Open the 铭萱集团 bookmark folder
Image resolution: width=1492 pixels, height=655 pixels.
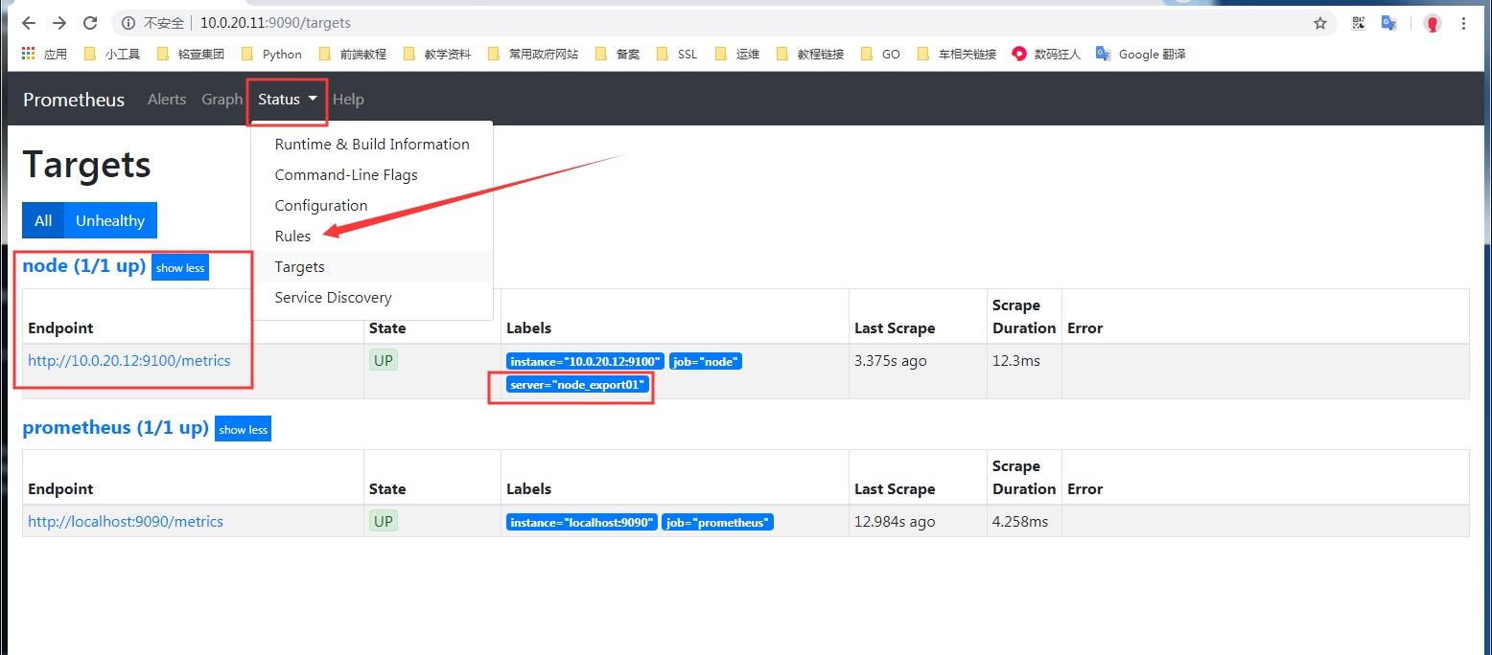pyautogui.click(x=190, y=54)
